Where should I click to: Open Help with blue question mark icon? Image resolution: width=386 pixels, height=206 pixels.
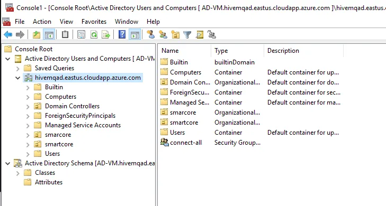[122, 35]
